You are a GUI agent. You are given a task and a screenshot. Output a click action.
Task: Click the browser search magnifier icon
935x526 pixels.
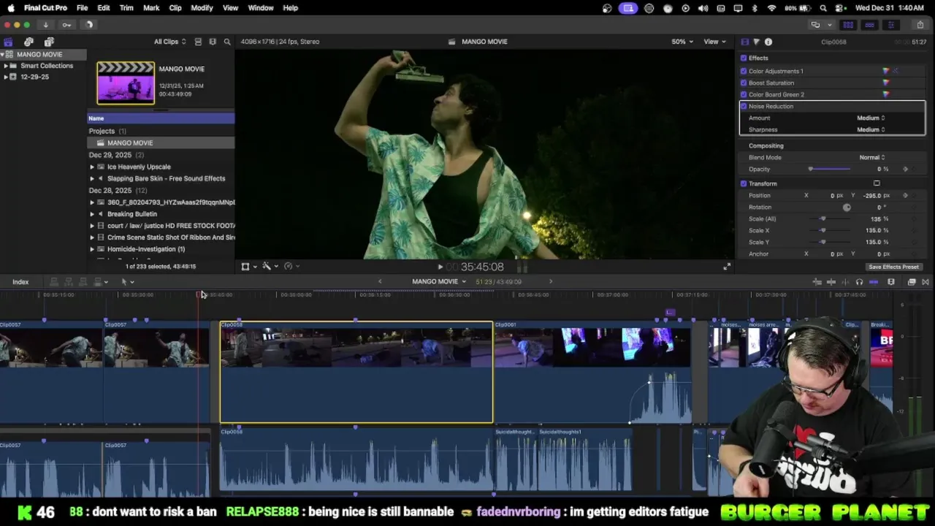point(227,42)
